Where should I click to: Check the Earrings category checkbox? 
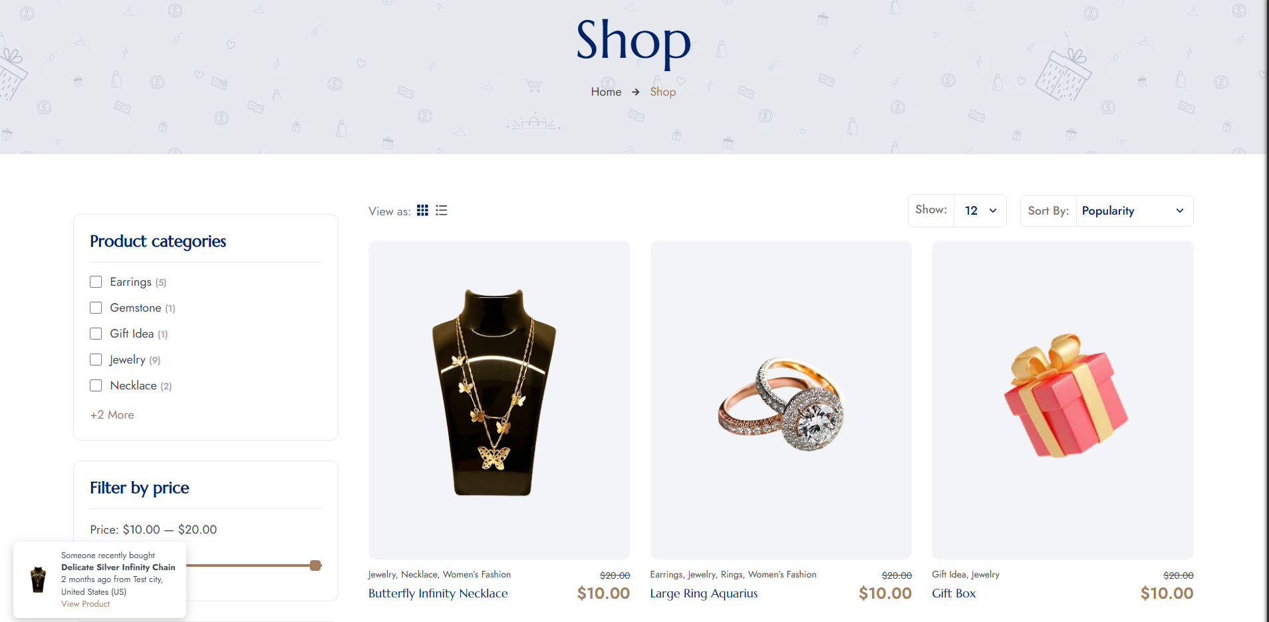[96, 282]
